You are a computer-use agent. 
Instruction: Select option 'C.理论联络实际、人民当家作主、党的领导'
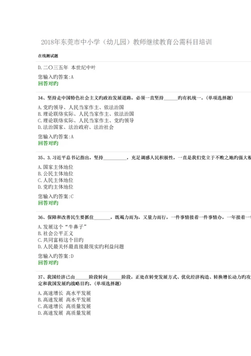(x=86, y=120)
